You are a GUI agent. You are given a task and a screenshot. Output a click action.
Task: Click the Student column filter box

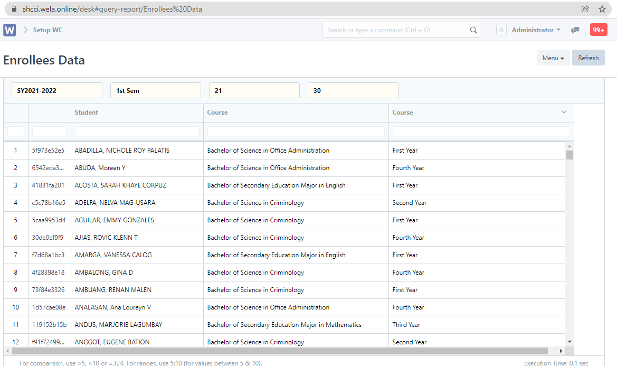click(137, 131)
